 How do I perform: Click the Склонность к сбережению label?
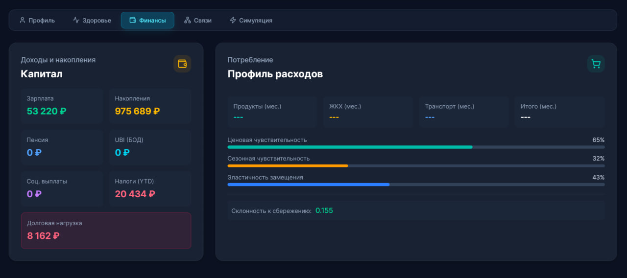[x=271, y=211]
